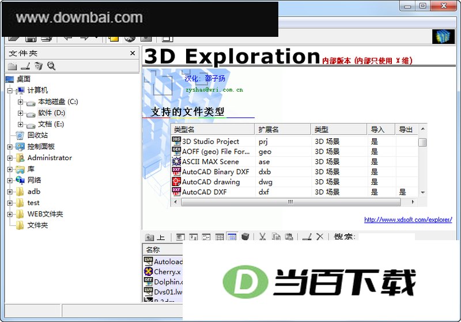461x322 pixels.
Task: Click the scissors cut icon
Action: pyautogui.click(x=262, y=237)
